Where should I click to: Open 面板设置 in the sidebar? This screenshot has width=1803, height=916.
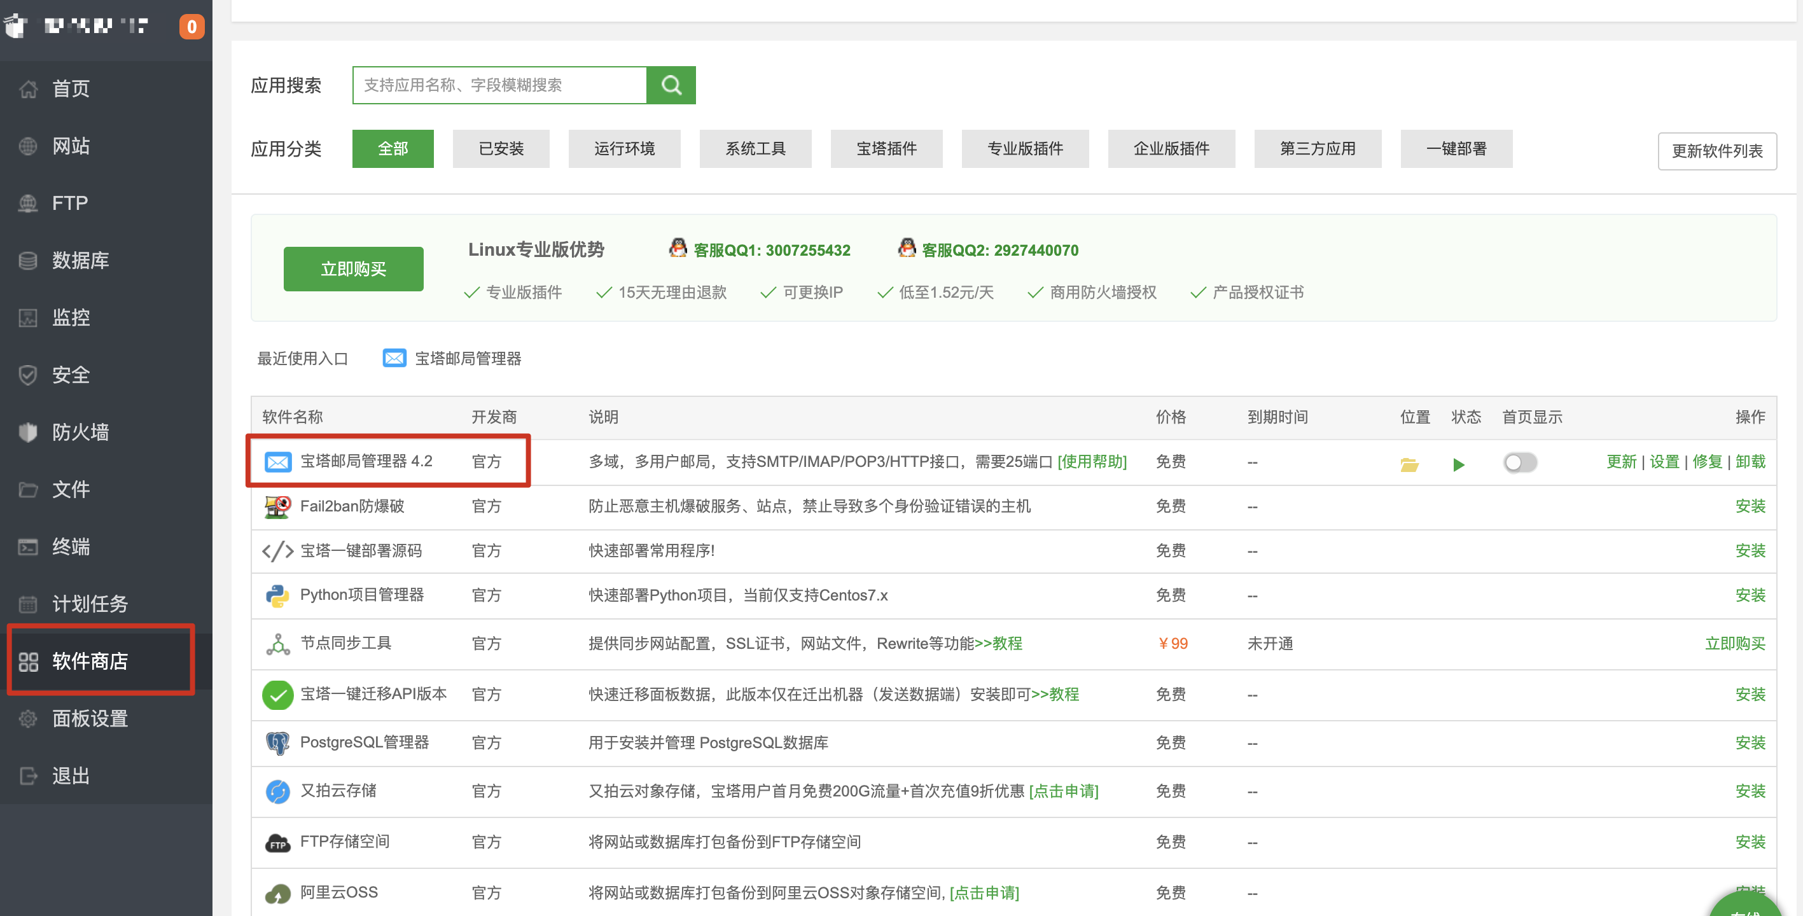tap(106, 719)
